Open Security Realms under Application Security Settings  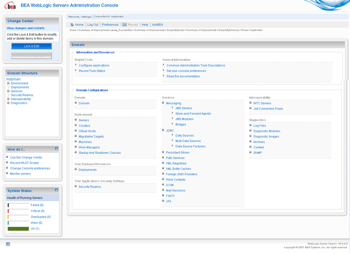click(x=90, y=187)
